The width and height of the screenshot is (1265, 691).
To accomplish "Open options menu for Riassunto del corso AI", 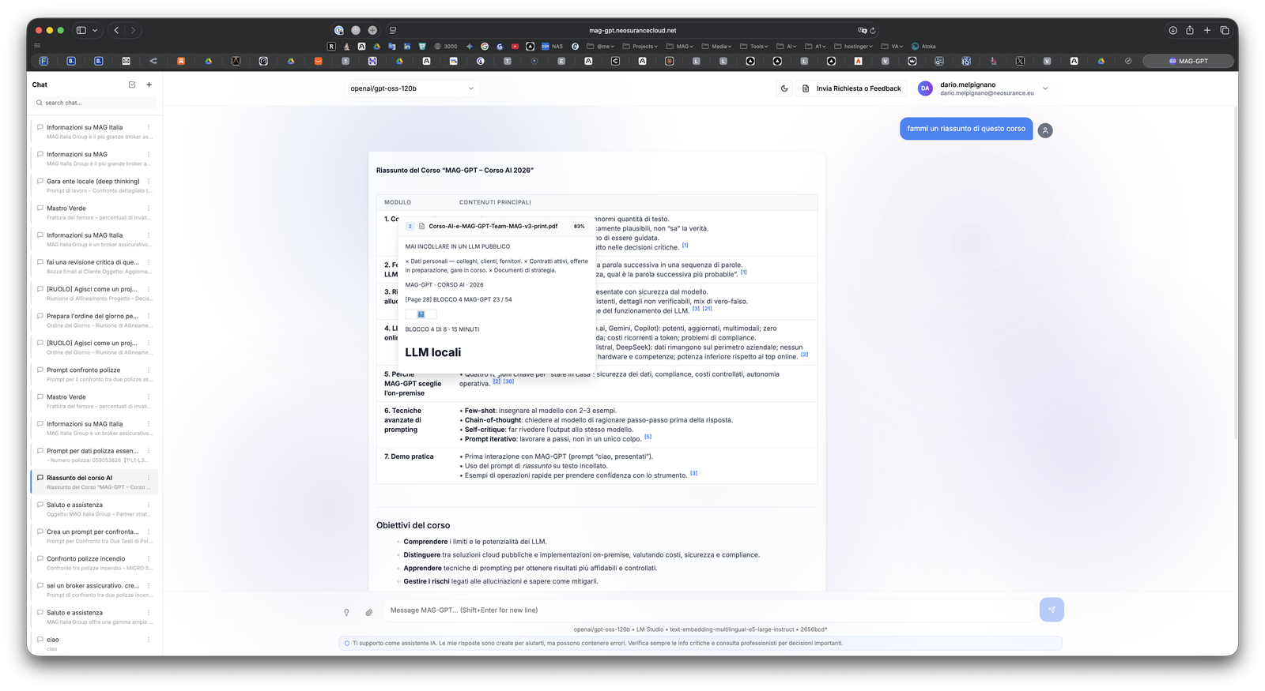I will click(149, 478).
